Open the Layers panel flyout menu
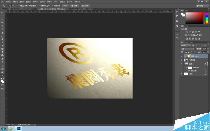Screen dimensions: 210x131 (208, 42)
